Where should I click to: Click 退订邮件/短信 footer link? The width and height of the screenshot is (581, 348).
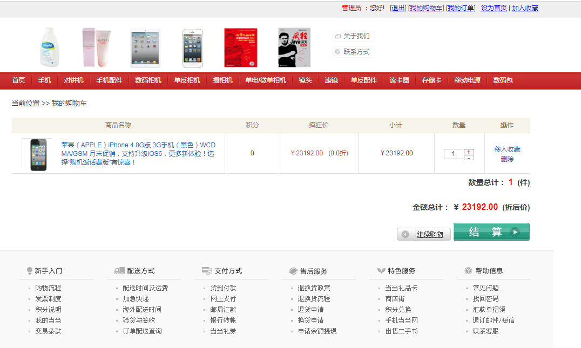[494, 320]
